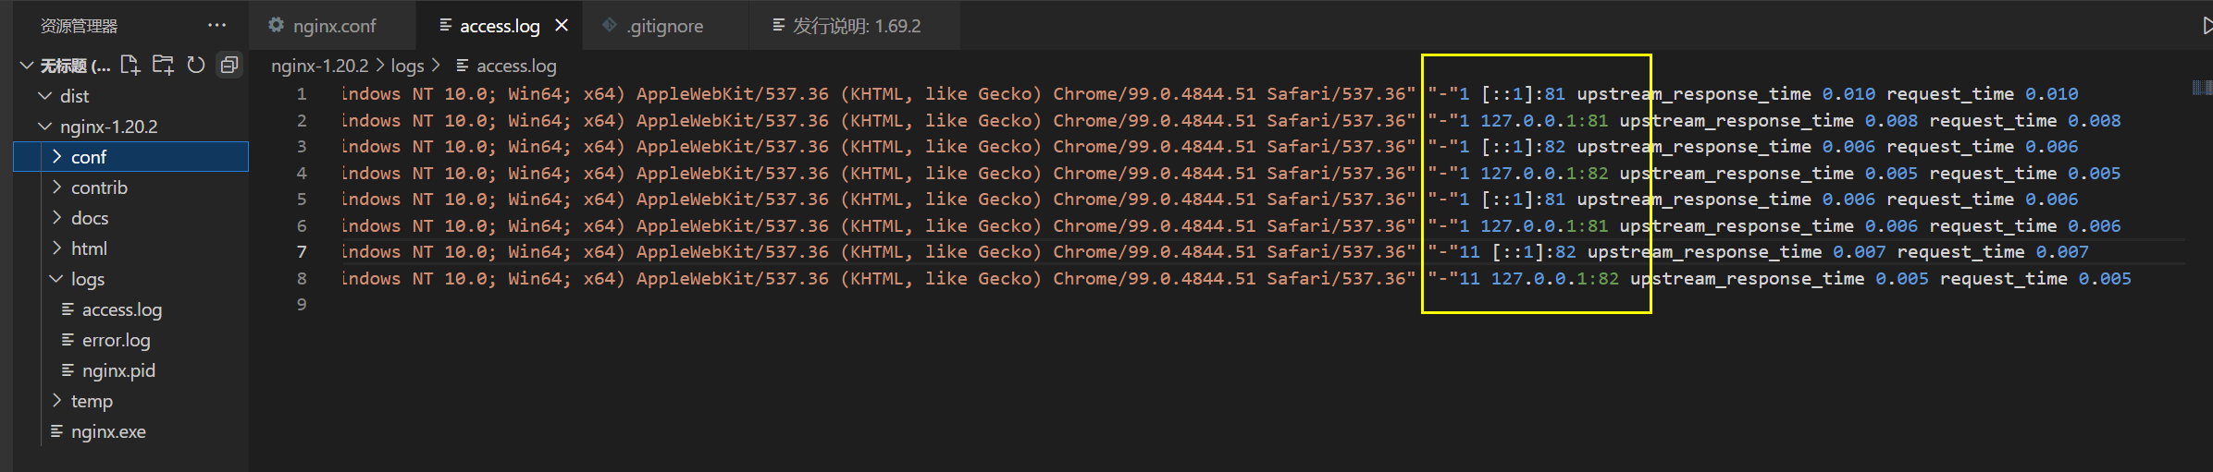Click '0.010' request_time value on line 1
Viewport: 2213px width, 472px height.
2051,94
